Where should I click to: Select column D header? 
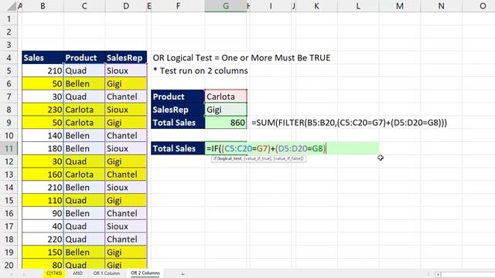125,6
